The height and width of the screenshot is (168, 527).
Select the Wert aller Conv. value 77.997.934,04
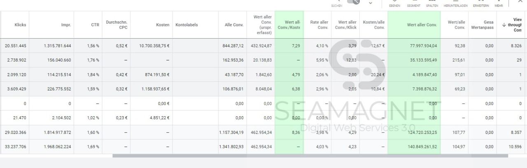(x=422, y=46)
